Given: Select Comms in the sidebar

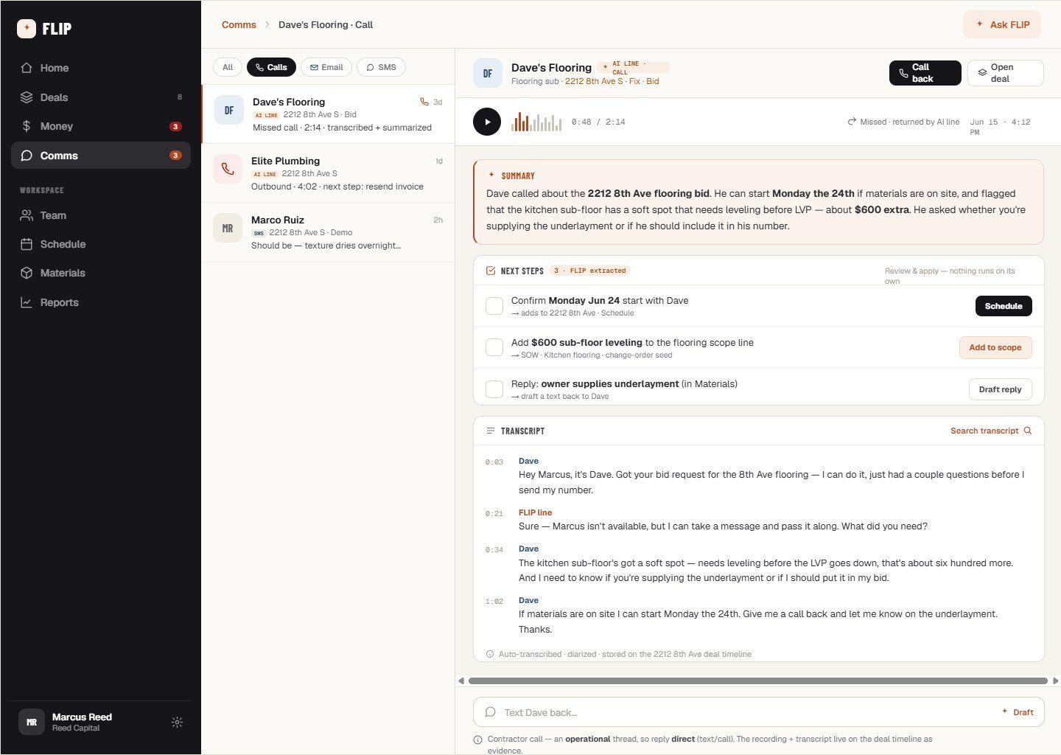Looking at the screenshot, I should pyautogui.click(x=100, y=156).
